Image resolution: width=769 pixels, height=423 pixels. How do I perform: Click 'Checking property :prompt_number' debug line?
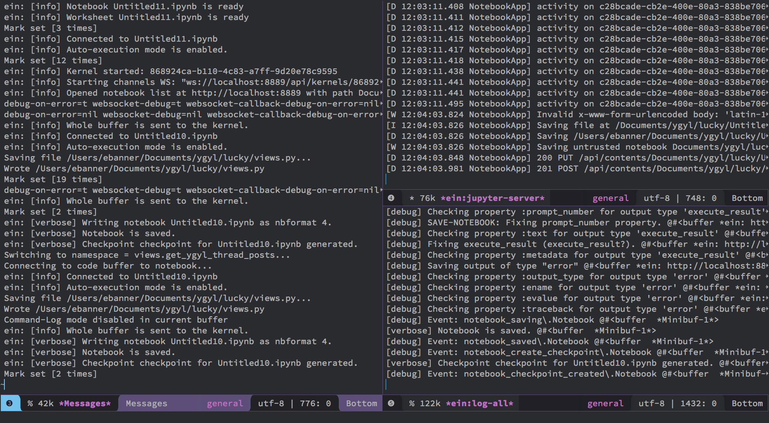[x=577, y=212]
